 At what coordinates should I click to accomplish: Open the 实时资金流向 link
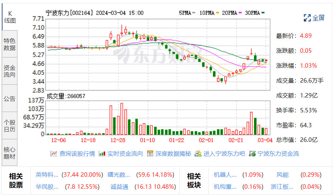pos(125,153)
